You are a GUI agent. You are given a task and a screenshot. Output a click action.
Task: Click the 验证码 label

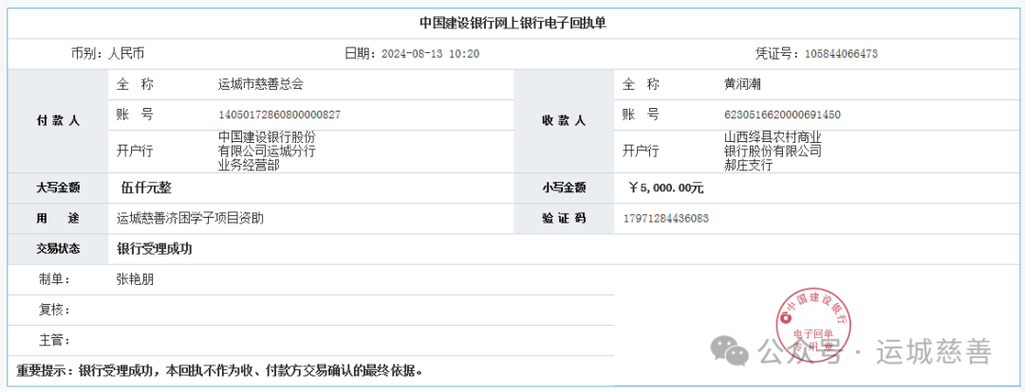tap(564, 219)
